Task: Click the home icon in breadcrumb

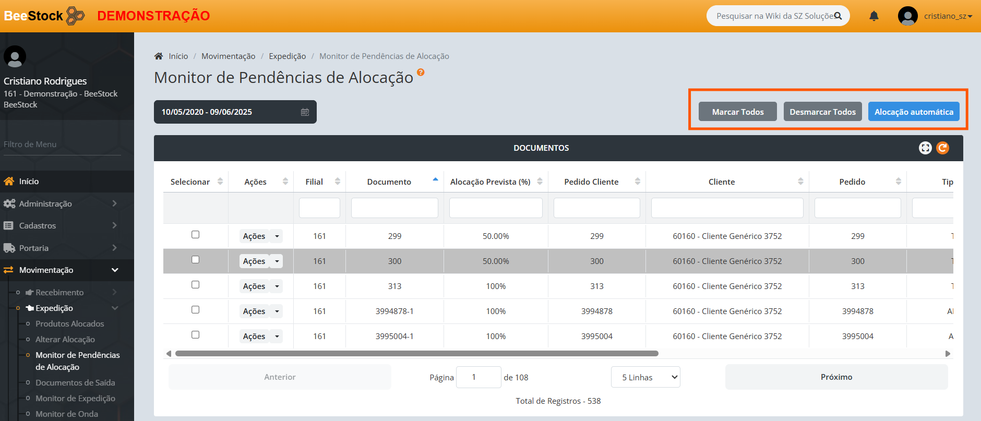Action: [x=159, y=56]
